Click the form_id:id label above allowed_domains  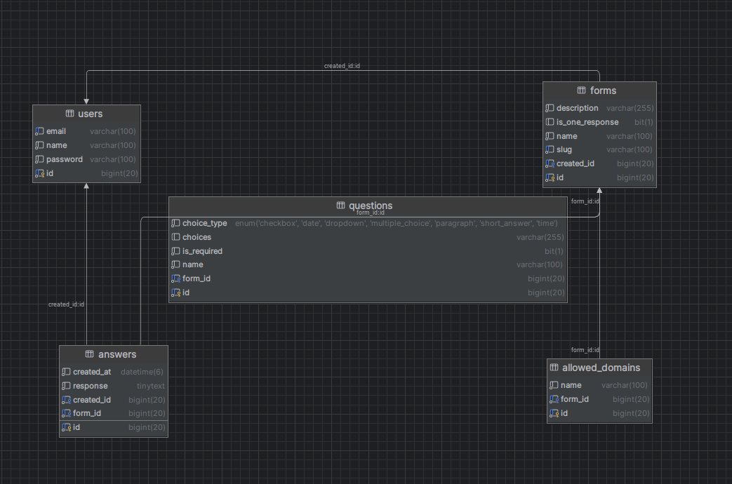585,350
